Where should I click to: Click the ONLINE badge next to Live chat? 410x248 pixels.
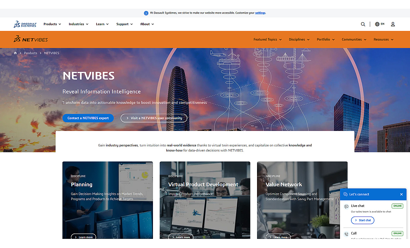(x=397, y=206)
